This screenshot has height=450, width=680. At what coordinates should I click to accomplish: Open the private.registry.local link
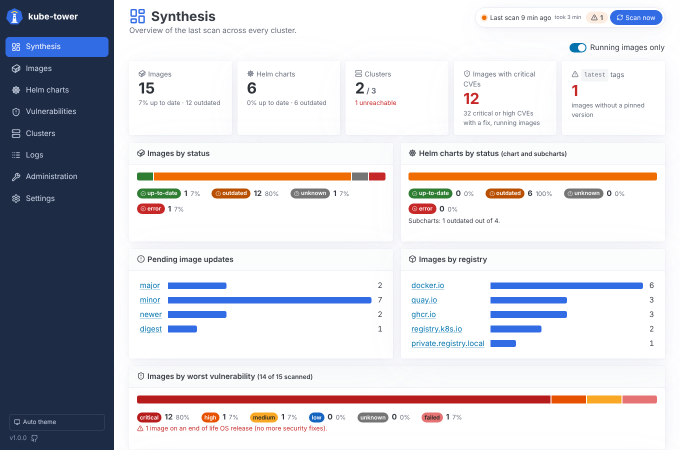(x=447, y=343)
